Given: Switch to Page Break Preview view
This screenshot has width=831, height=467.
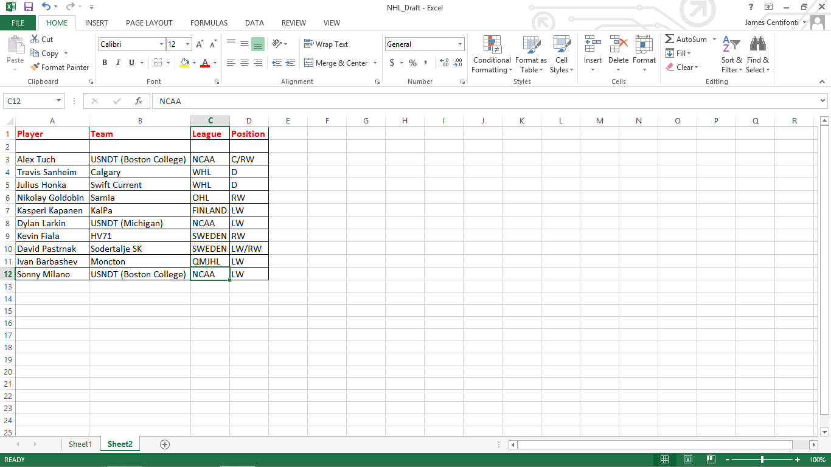Looking at the screenshot, I should (711, 460).
